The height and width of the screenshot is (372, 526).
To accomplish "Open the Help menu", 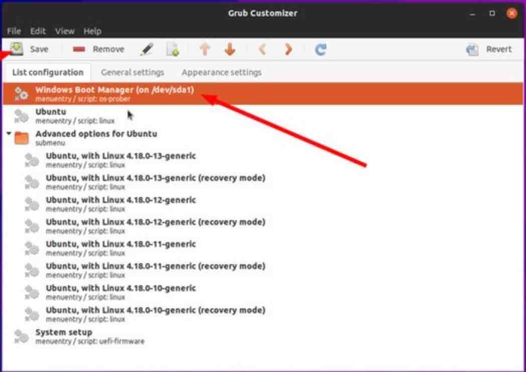I will 92,31.
